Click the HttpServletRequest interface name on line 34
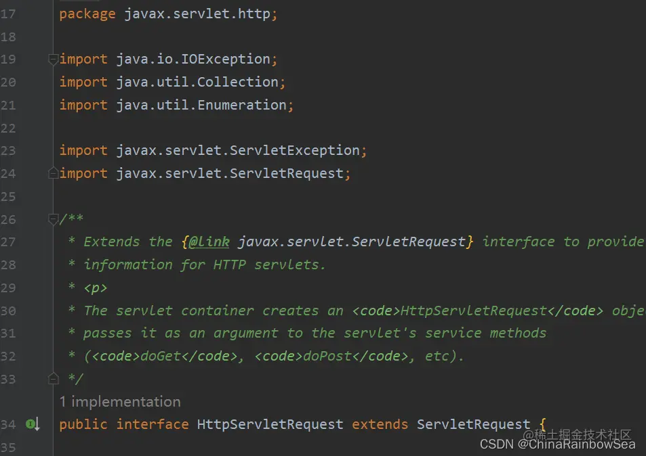This screenshot has height=456, width=646. tap(270, 424)
